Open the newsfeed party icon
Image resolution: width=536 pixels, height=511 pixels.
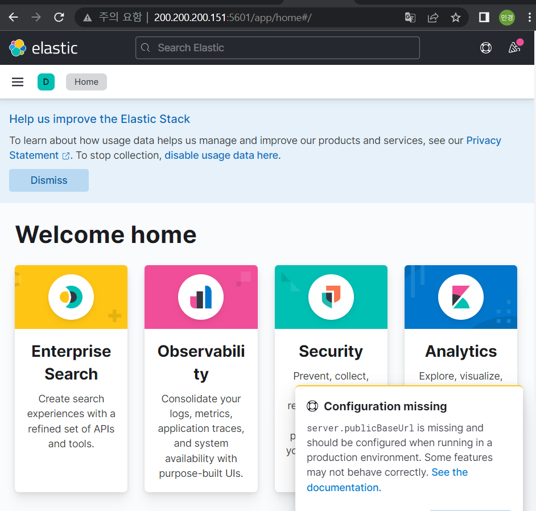(x=514, y=47)
